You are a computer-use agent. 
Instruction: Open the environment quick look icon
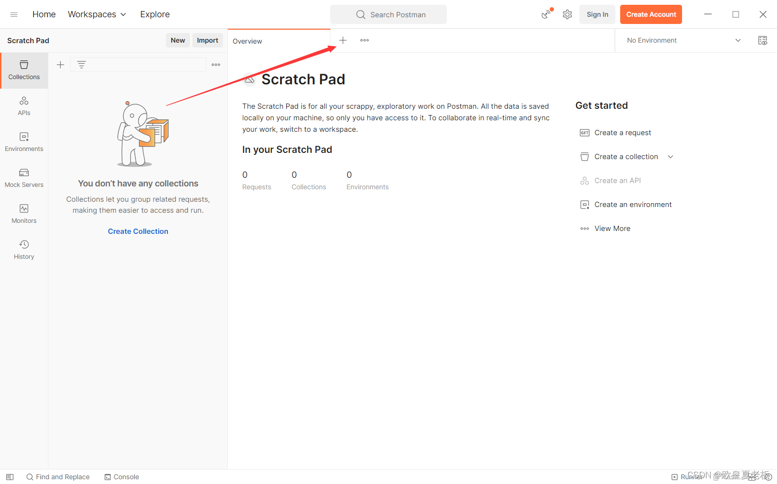(x=763, y=40)
